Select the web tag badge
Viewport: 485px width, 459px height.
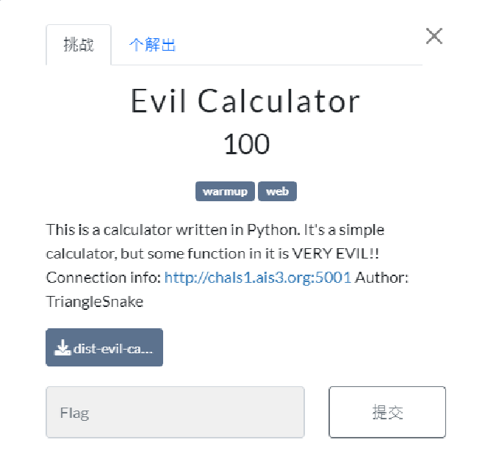click(278, 192)
